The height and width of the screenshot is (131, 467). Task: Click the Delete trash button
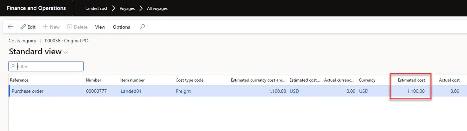click(77, 27)
